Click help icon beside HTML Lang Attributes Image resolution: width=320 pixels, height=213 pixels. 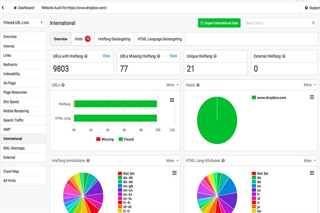click(x=223, y=161)
